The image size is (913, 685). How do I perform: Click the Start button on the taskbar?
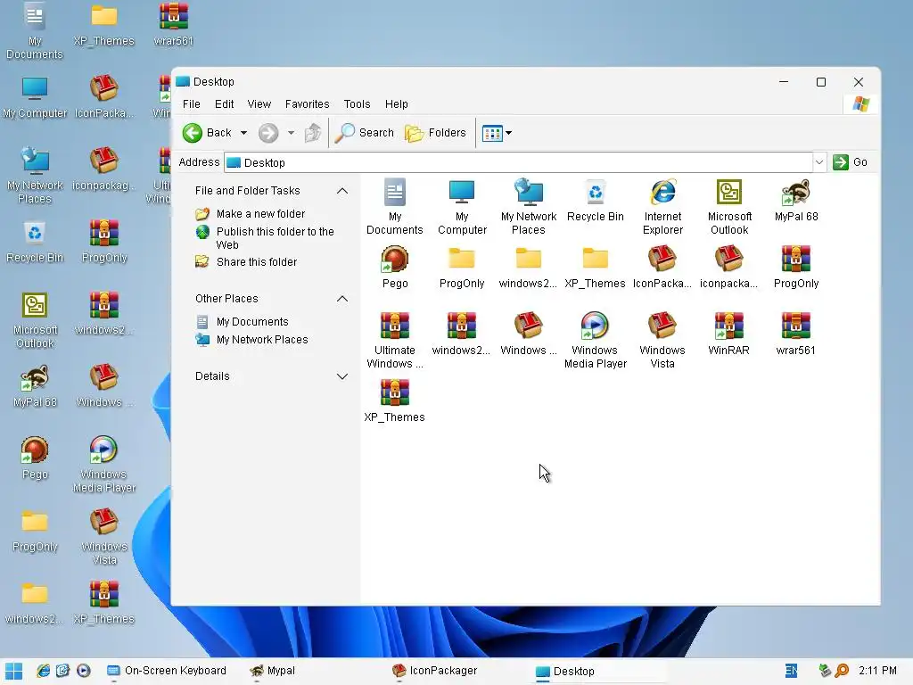pos(14,671)
